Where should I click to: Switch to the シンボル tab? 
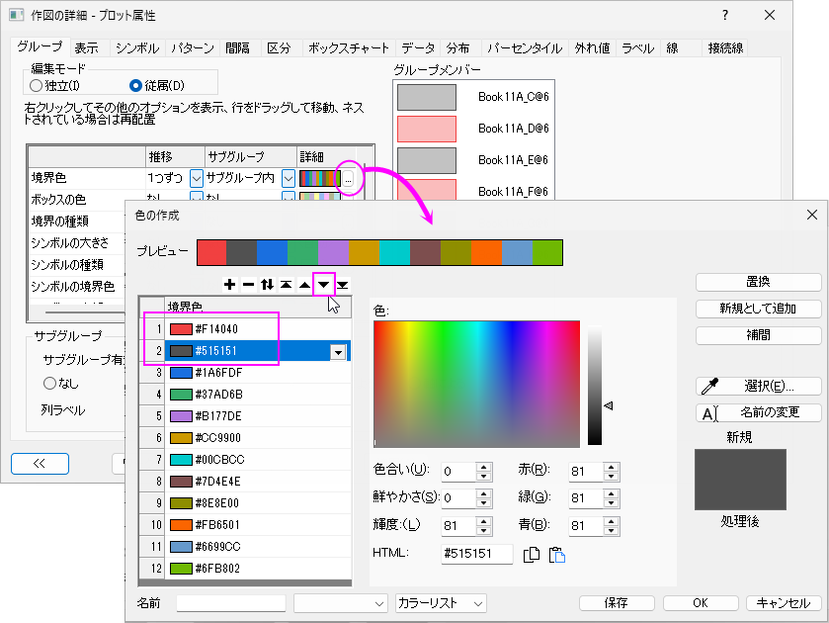pos(137,48)
